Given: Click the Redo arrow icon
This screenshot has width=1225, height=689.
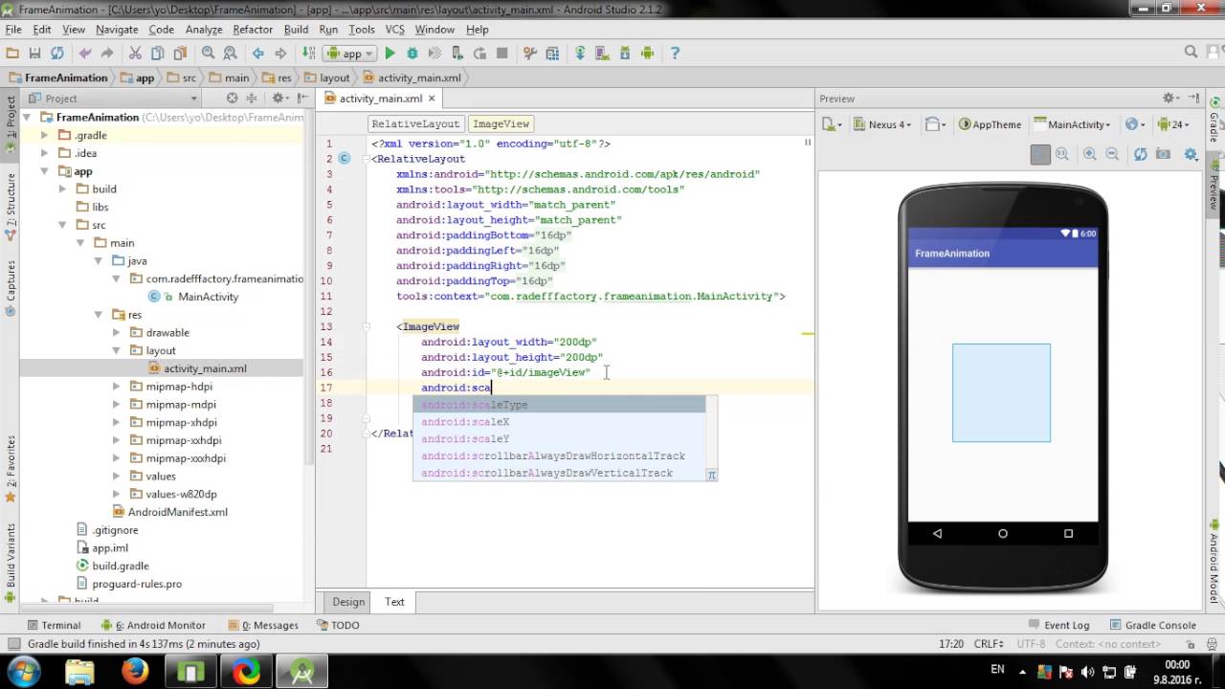Looking at the screenshot, I should click(x=107, y=54).
